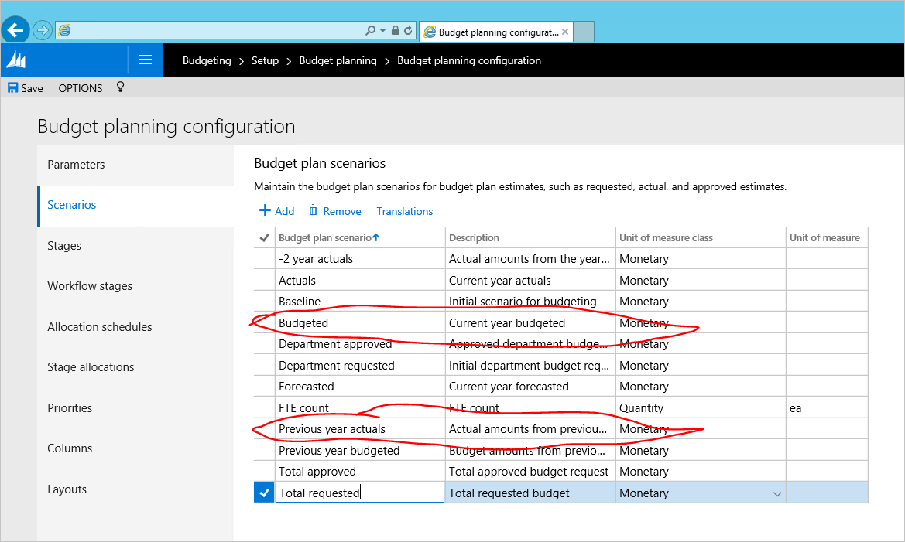This screenshot has height=542, width=905.
Task: Open the Layouts section tab
Action: point(135,489)
